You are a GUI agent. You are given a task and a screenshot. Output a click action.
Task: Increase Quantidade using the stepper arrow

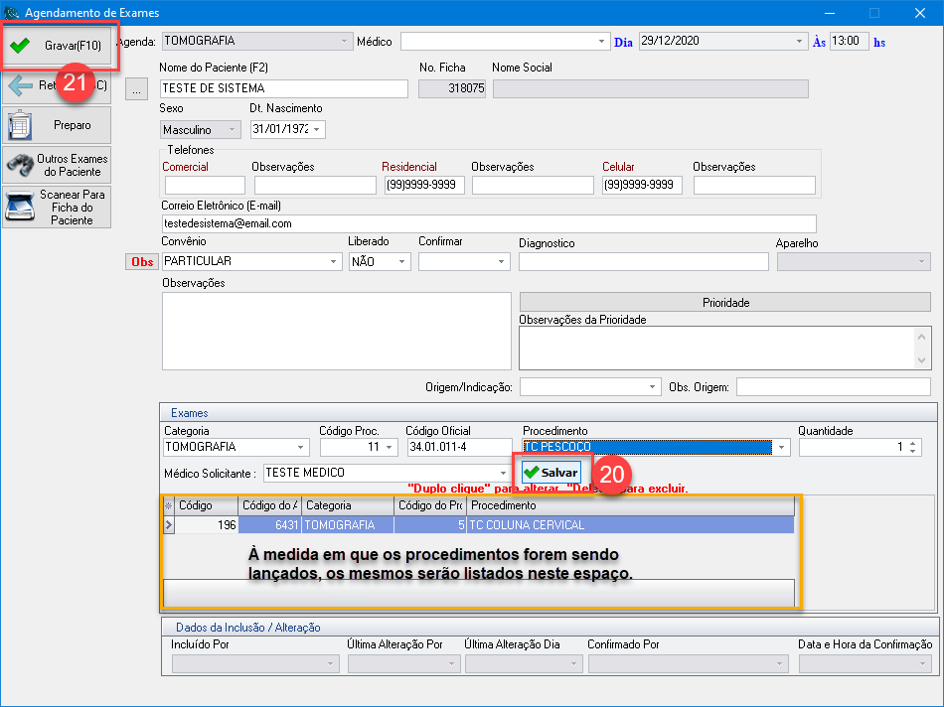(913, 443)
